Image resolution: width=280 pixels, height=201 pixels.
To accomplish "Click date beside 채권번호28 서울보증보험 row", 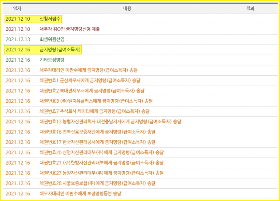I will tap(18, 184).
